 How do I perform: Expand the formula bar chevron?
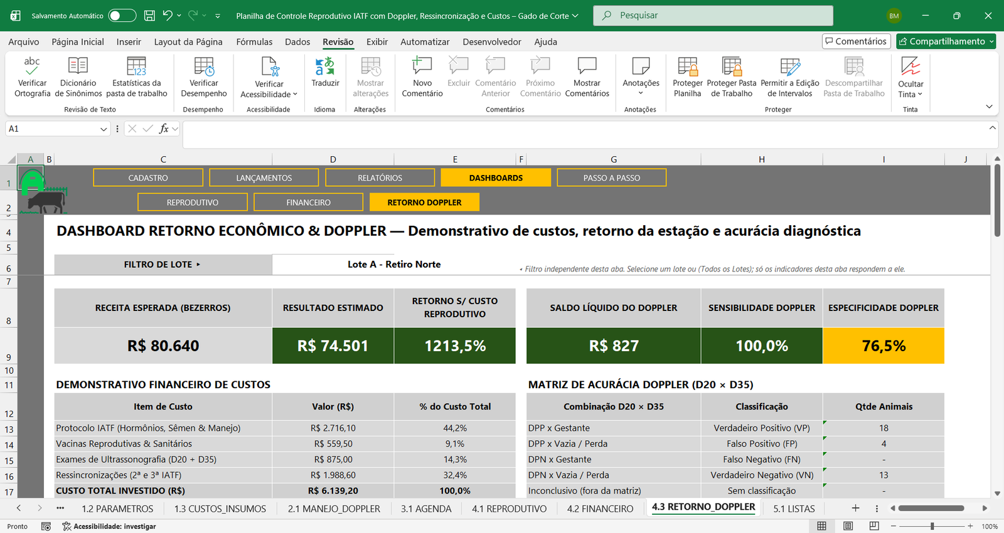point(992,128)
